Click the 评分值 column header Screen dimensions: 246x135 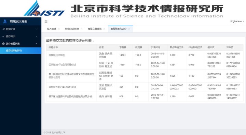230,47
